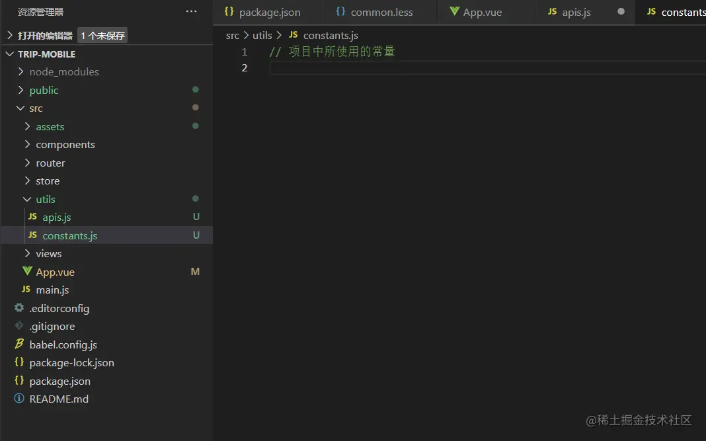The image size is (706, 441).
Task: Click the 1 个未保存 badge
Action: 102,35
